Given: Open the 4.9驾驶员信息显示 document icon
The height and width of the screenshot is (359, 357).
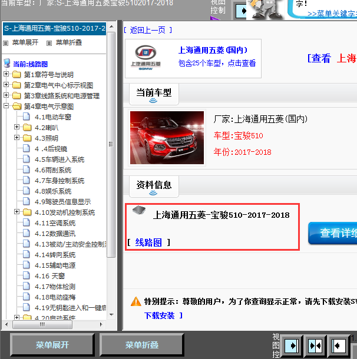Looking at the screenshot, I should click(27, 201).
